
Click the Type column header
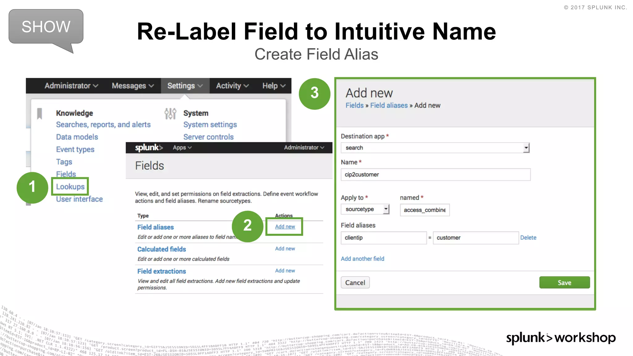point(143,216)
